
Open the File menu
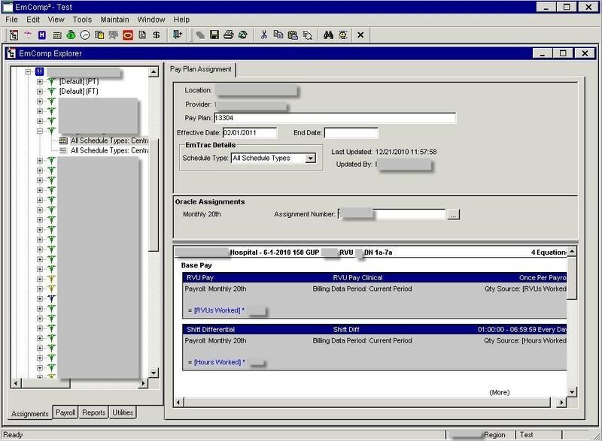coord(11,20)
